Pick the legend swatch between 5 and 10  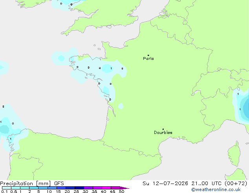(43, 188)
